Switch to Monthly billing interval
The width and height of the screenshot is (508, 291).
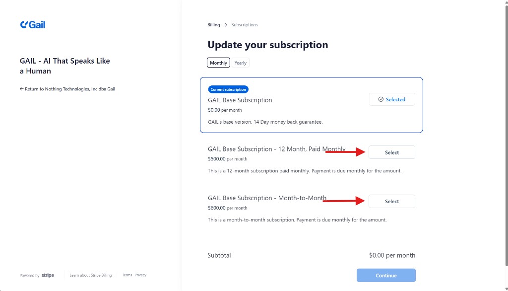pyautogui.click(x=218, y=63)
